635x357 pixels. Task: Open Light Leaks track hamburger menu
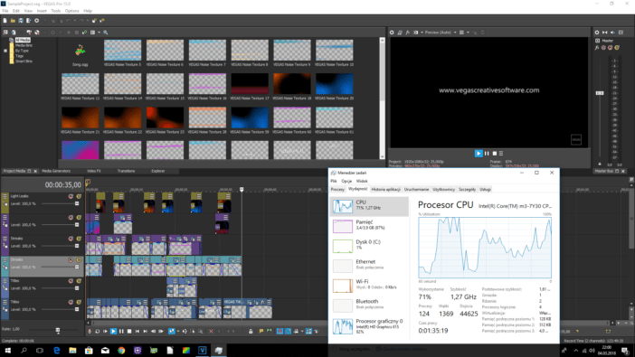coord(5,196)
